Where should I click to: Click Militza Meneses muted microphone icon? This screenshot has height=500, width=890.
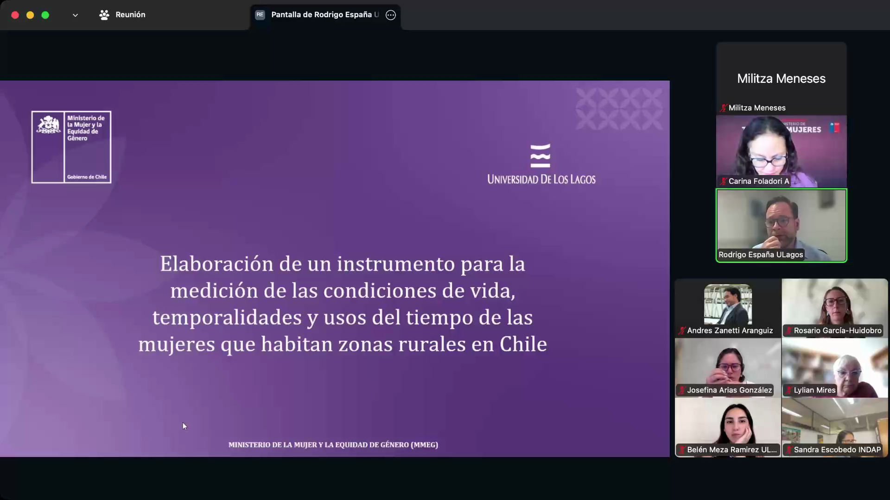click(723, 108)
